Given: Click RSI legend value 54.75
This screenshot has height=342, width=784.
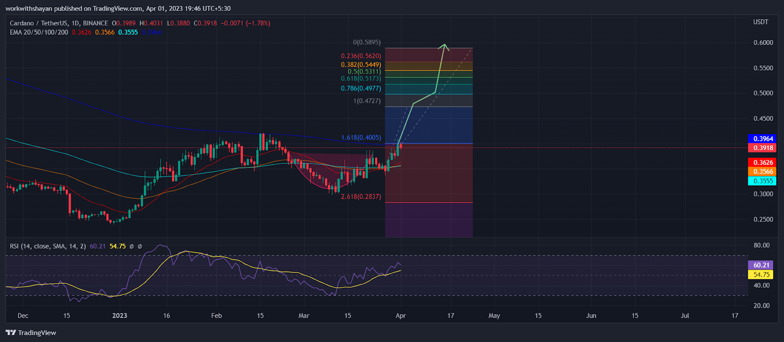Looking at the screenshot, I should pyautogui.click(x=118, y=246).
